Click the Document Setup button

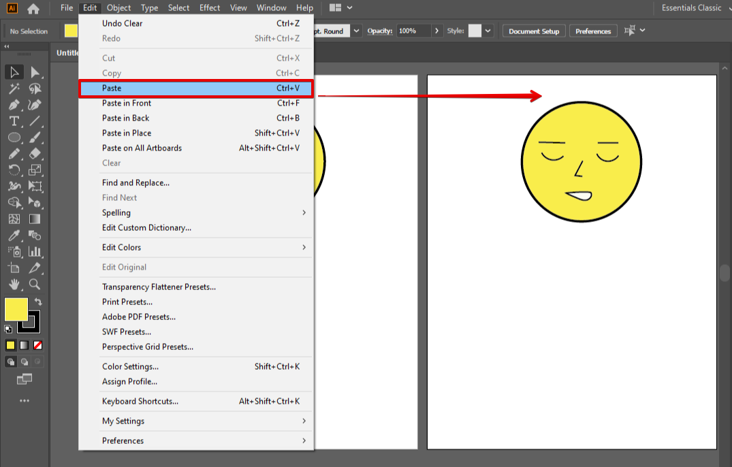pos(534,31)
